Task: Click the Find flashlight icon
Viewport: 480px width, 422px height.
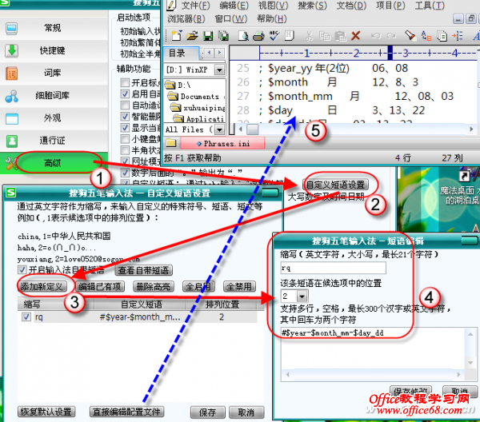Action: click(x=410, y=36)
